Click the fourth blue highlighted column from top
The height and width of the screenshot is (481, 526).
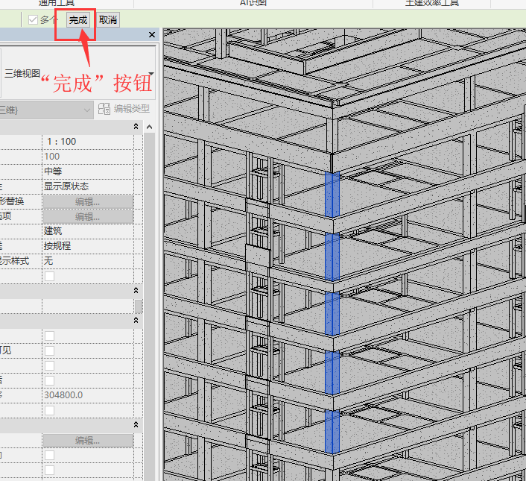(332, 373)
